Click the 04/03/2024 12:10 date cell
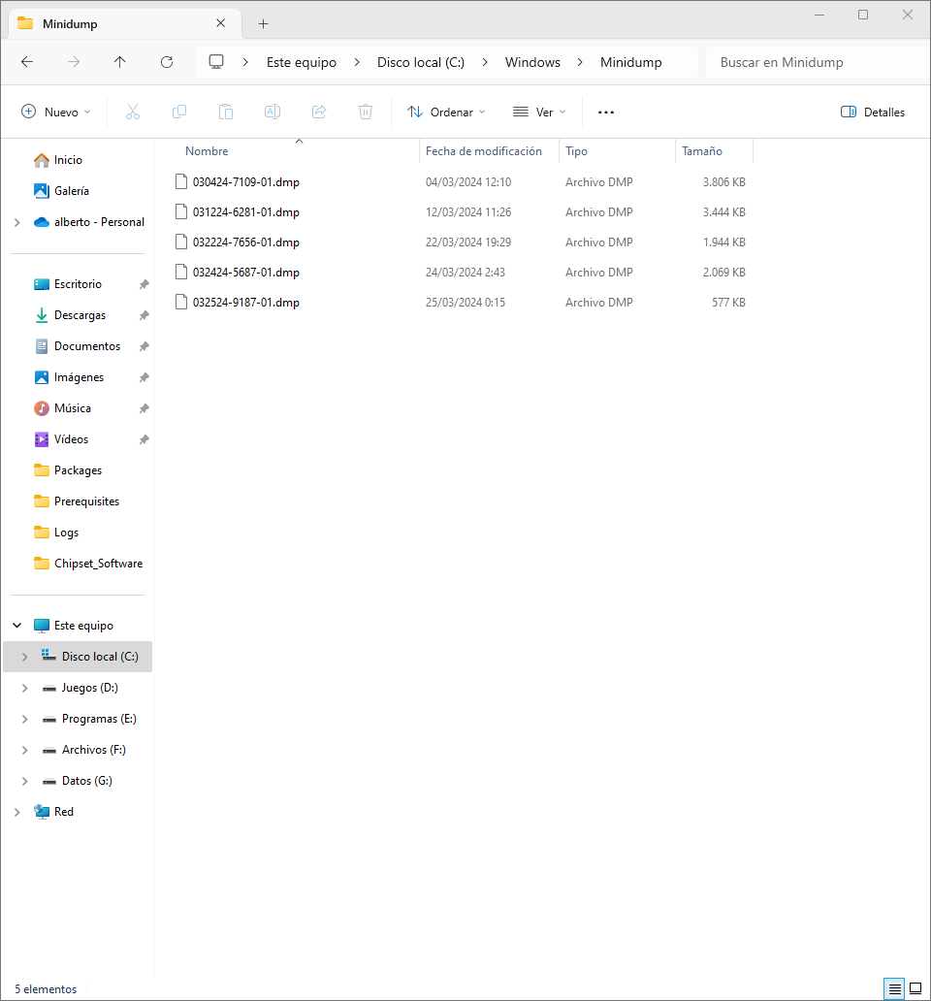The width and height of the screenshot is (931, 1001). pyautogui.click(x=468, y=182)
